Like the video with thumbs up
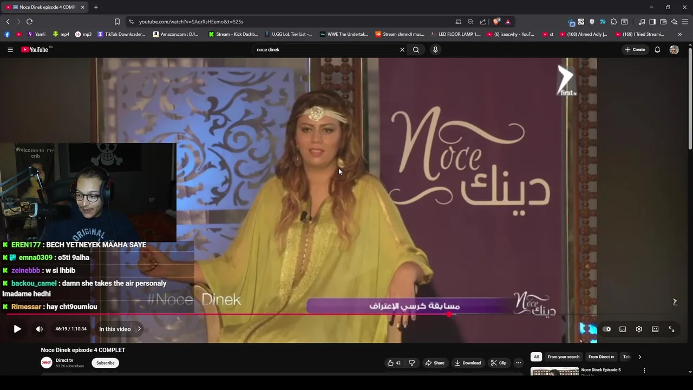The width and height of the screenshot is (693, 390). pyautogui.click(x=394, y=363)
